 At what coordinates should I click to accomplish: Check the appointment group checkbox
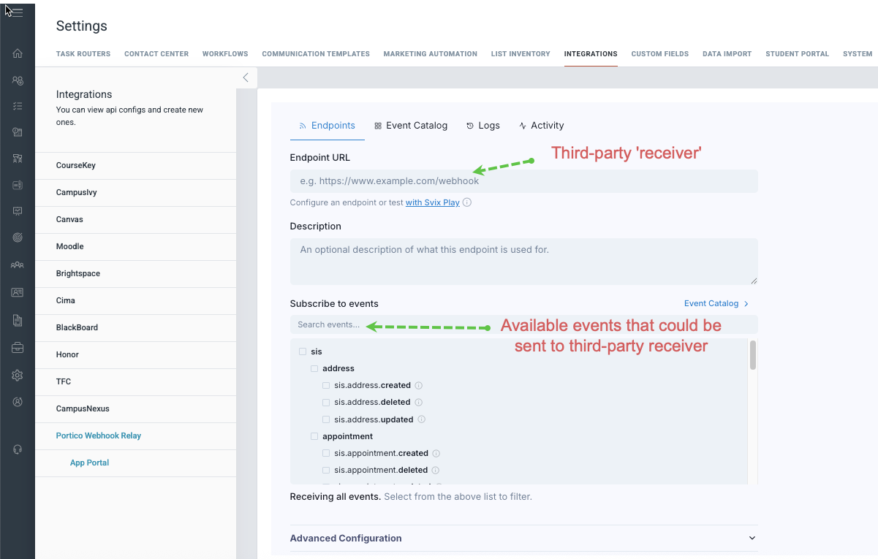point(314,436)
